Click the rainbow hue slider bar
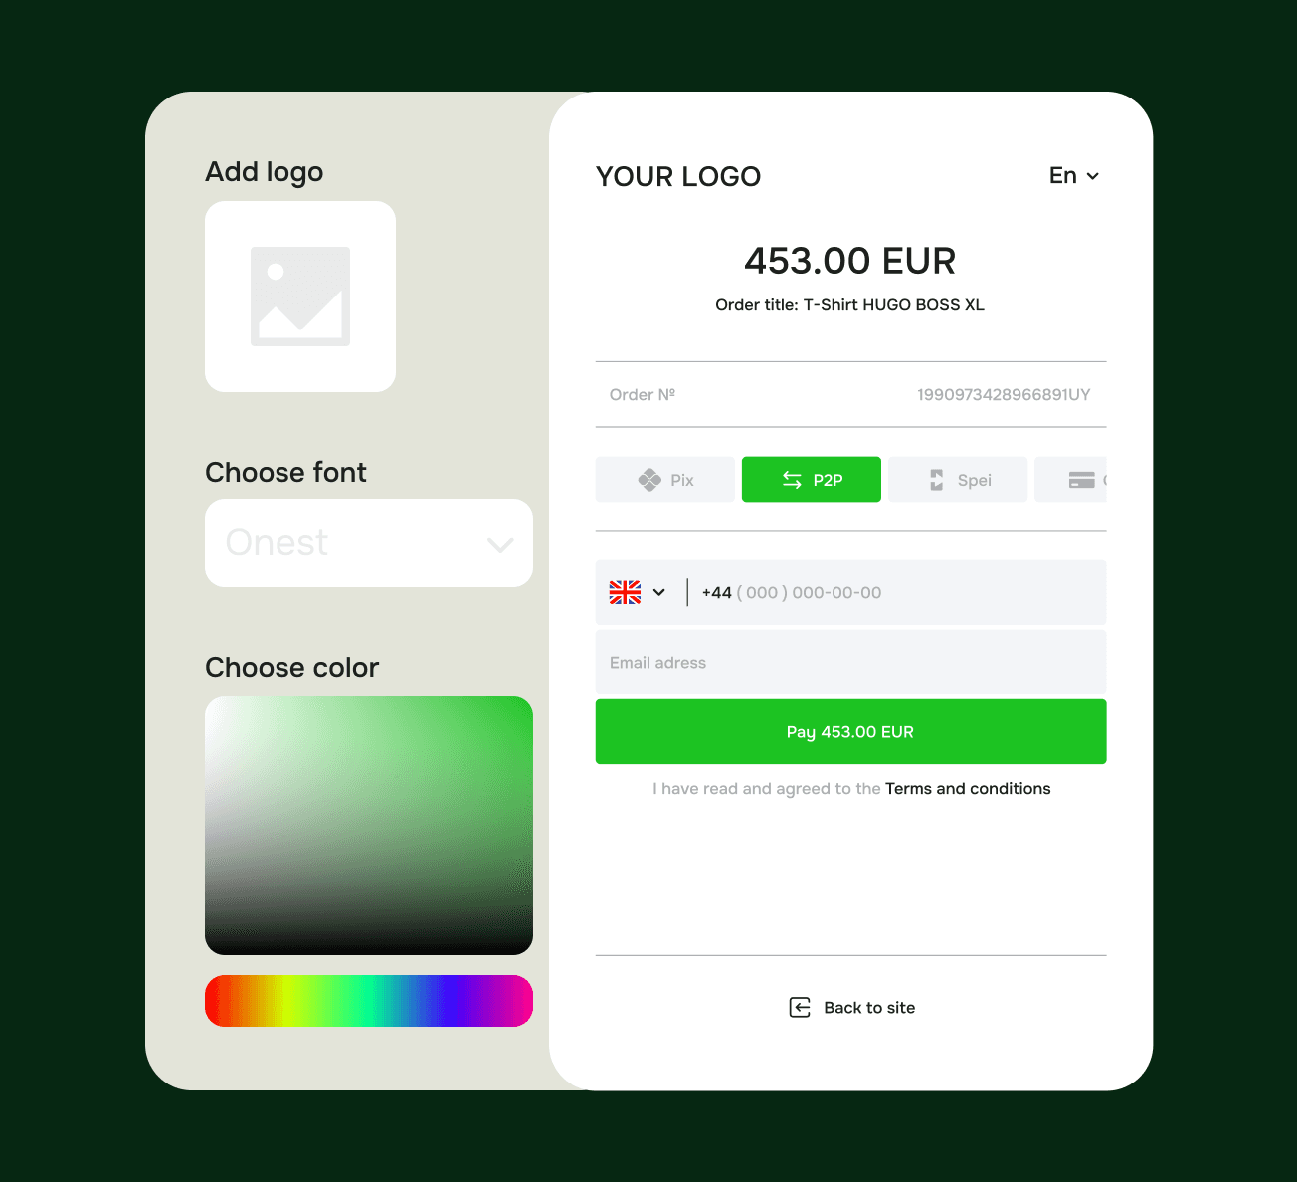This screenshot has height=1182, width=1297. pos(369,1001)
